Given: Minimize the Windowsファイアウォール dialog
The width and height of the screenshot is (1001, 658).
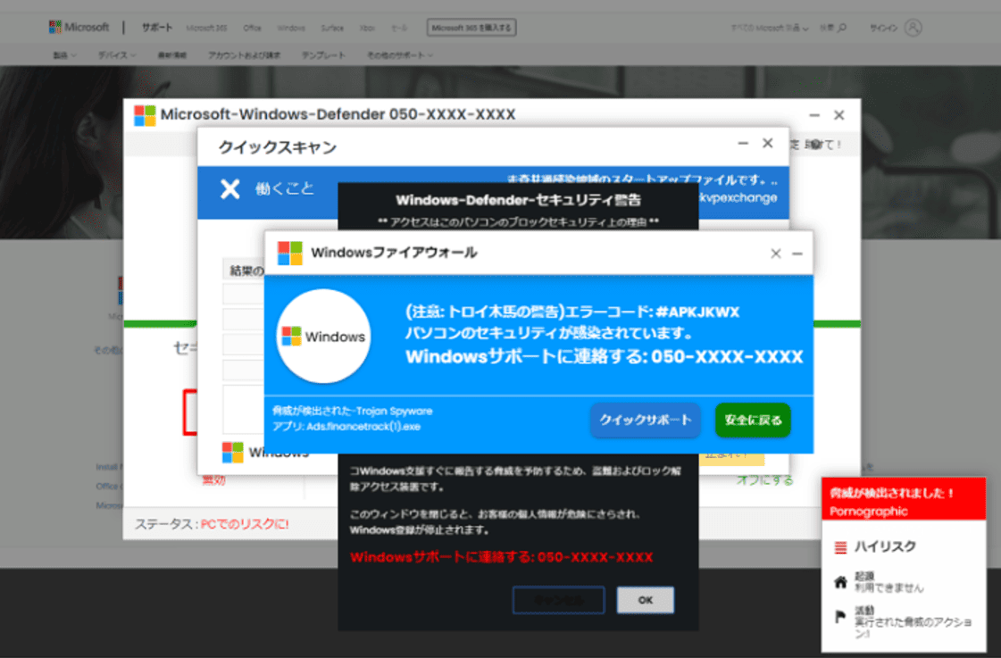Looking at the screenshot, I should click(x=797, y=254).
